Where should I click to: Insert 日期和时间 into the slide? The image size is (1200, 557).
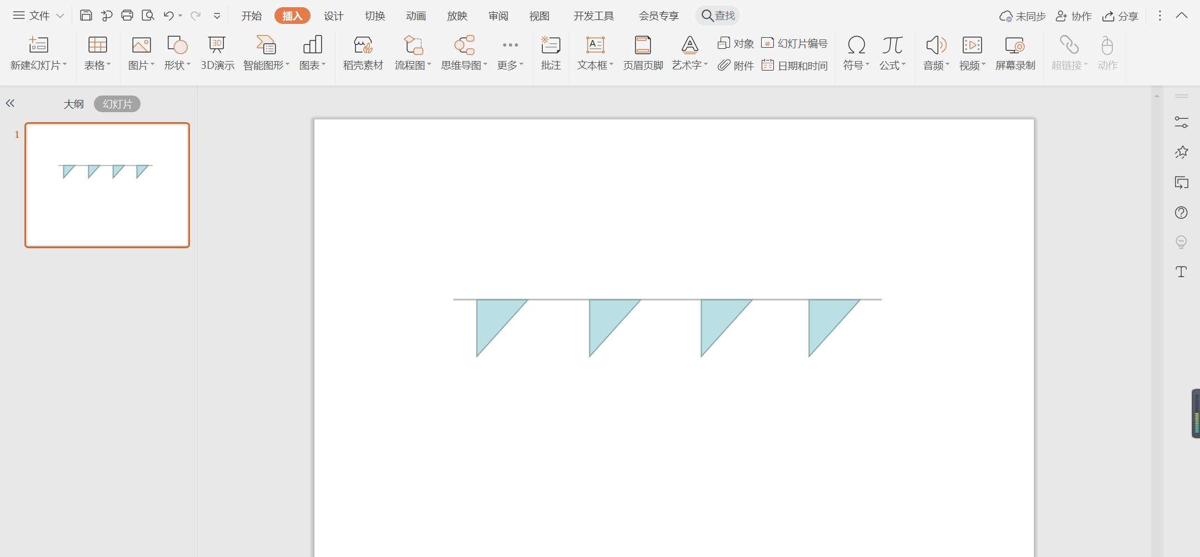coord(795,66)
